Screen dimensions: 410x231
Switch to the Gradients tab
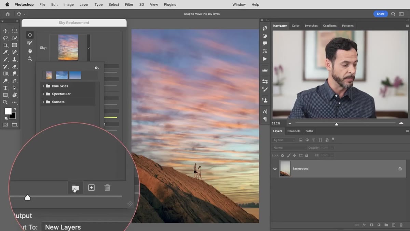point(330,26)
